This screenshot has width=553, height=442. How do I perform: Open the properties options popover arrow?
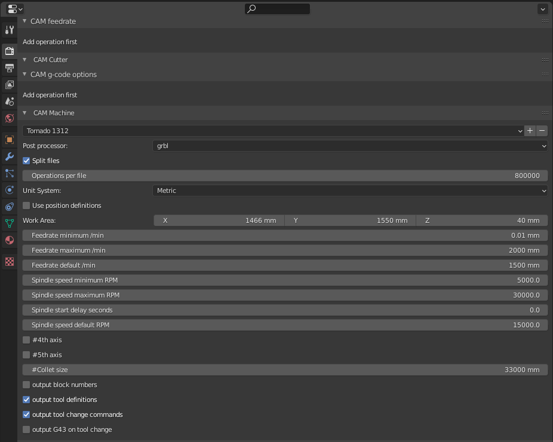coord(542,9)
